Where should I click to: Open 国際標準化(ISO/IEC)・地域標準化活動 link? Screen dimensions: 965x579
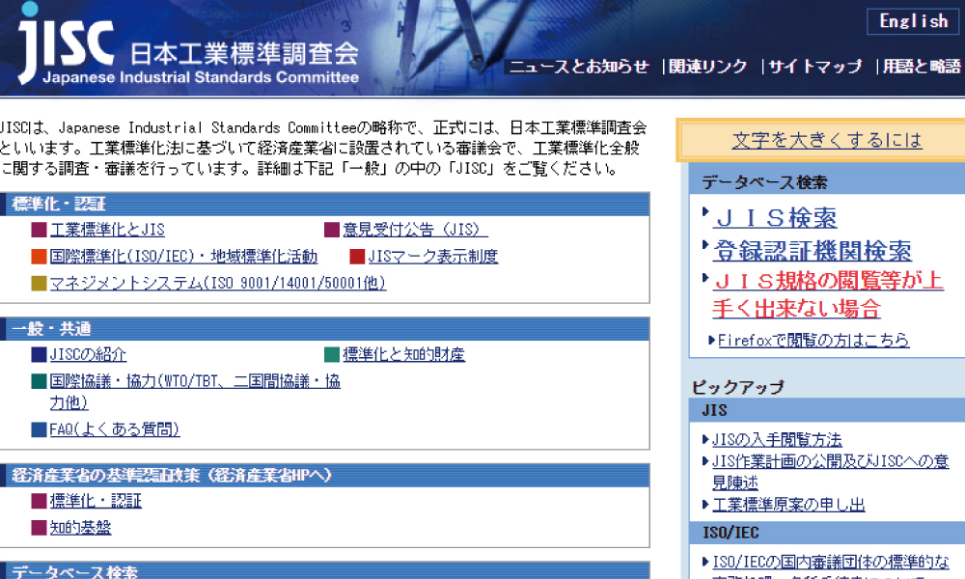[183, 256]
